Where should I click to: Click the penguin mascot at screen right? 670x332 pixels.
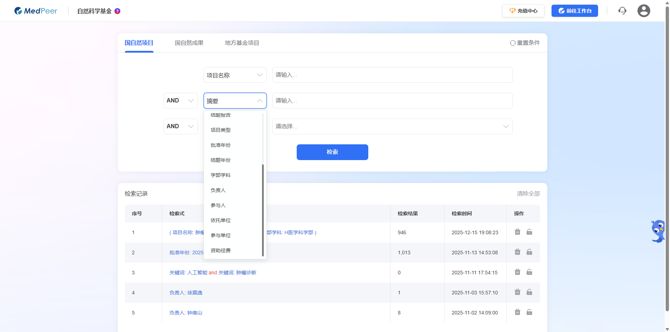pos(657,231)
